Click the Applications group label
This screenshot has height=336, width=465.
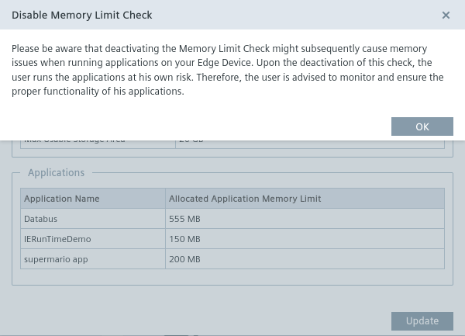click(56, 173)
